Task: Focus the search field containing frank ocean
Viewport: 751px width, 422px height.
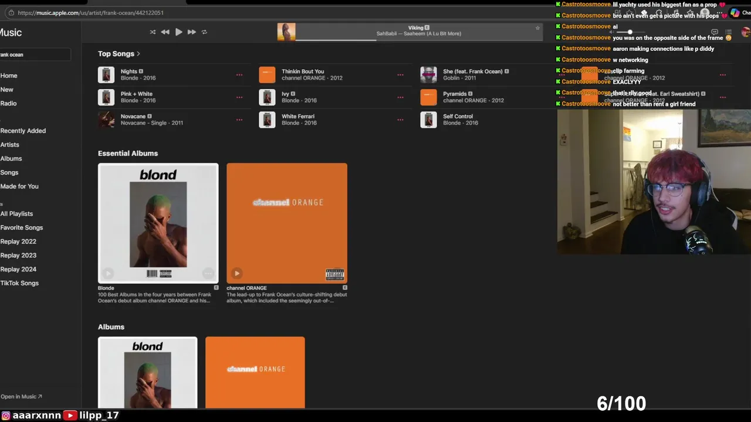Action: pos(35,55)
